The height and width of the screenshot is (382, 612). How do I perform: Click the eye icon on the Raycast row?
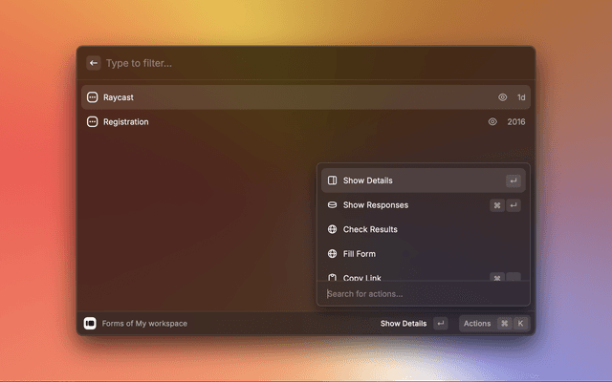(x=502, y=97)
